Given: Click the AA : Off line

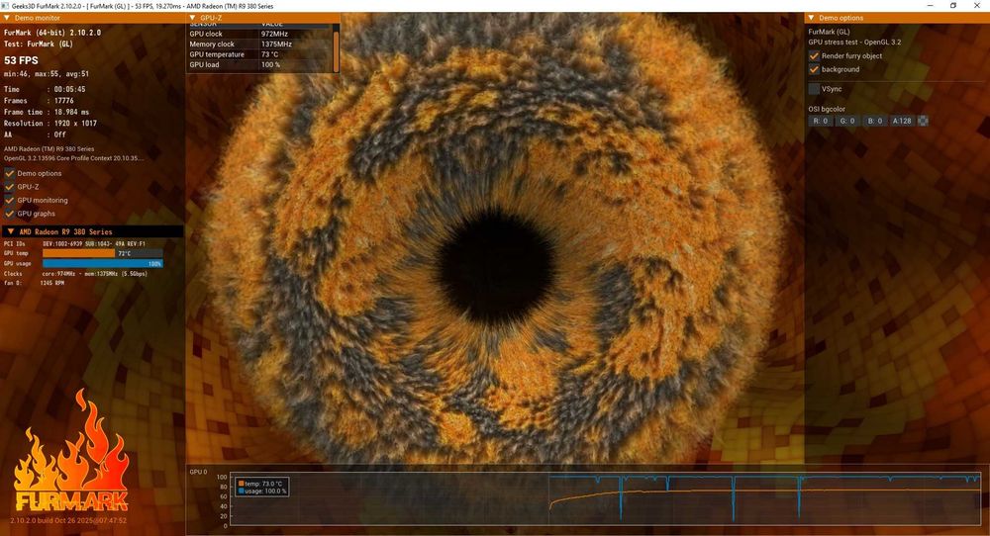Looking at the screenshot, I should tap(35, 134).
